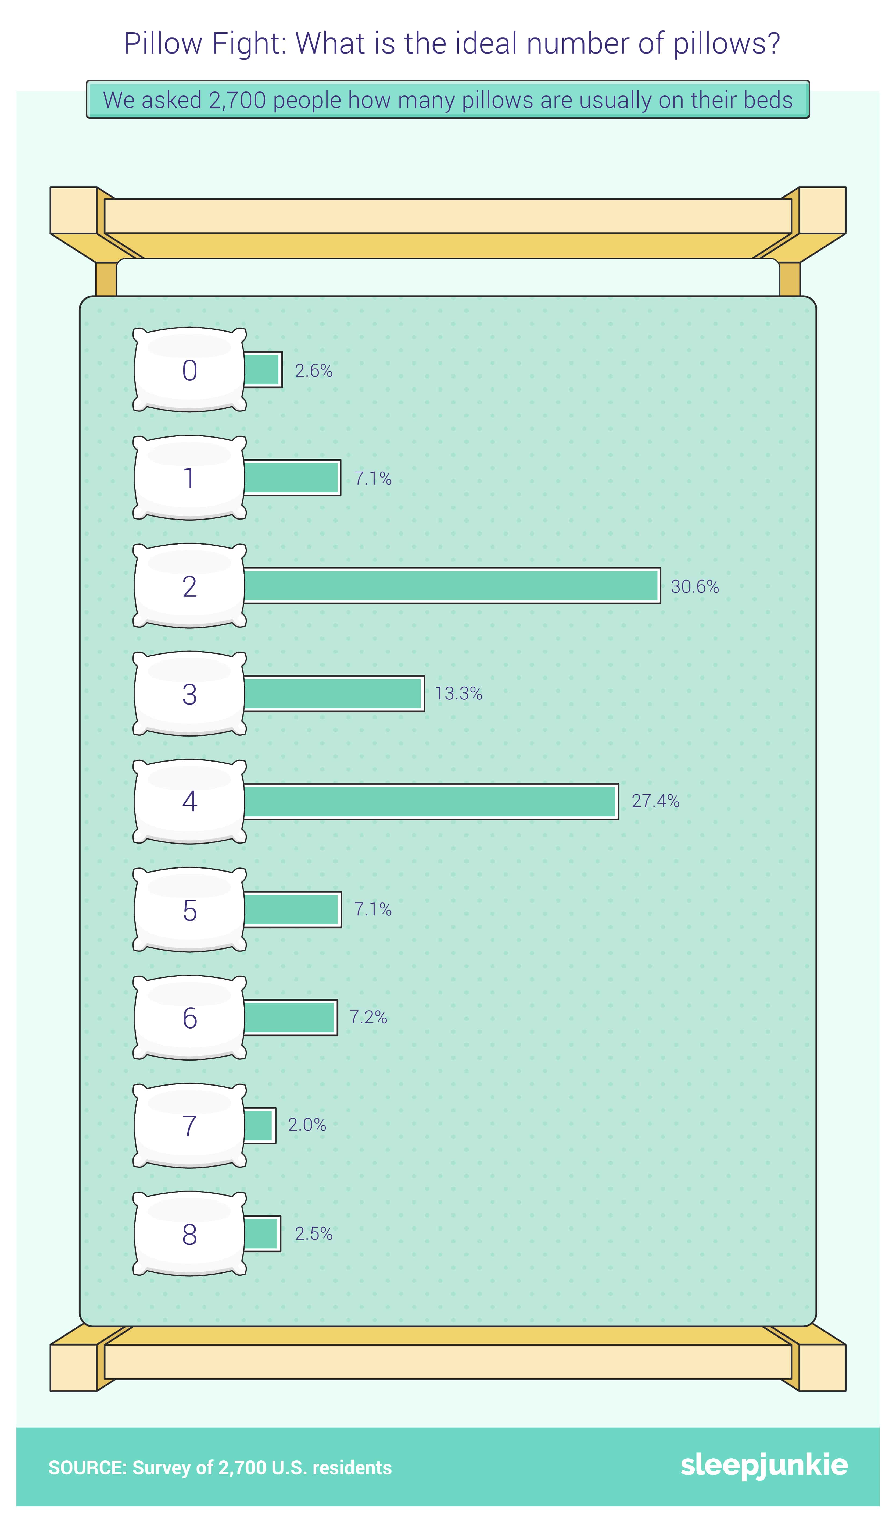
Task: Click the sleepjunkie logo
Action: pos(764,1465)
